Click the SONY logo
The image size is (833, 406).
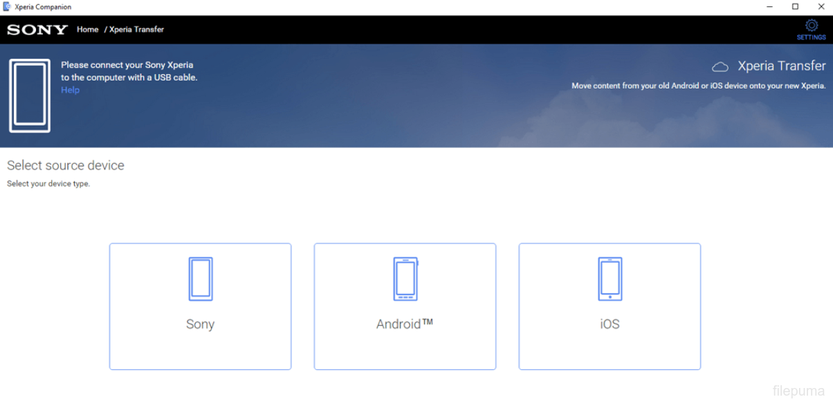(37, 30)
